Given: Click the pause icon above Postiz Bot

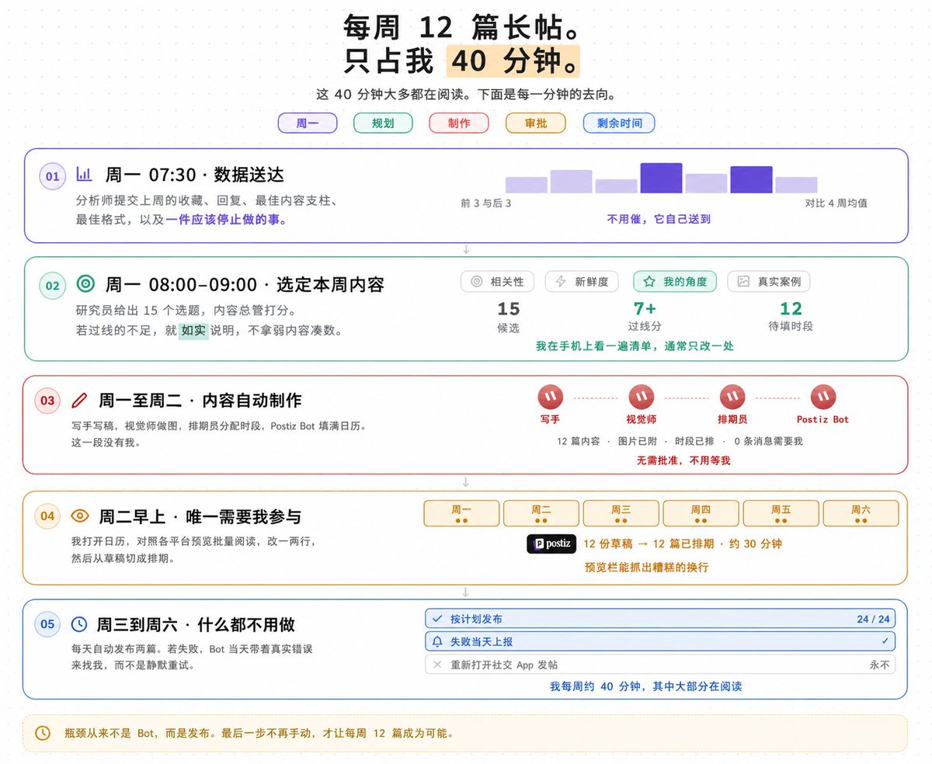Looking at the screenshot, I should pyautogui.click(x=823, y=398).
